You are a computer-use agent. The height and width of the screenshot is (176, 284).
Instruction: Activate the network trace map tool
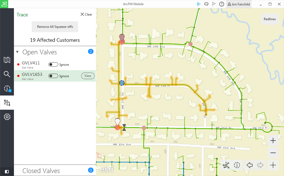pos(226,165)
